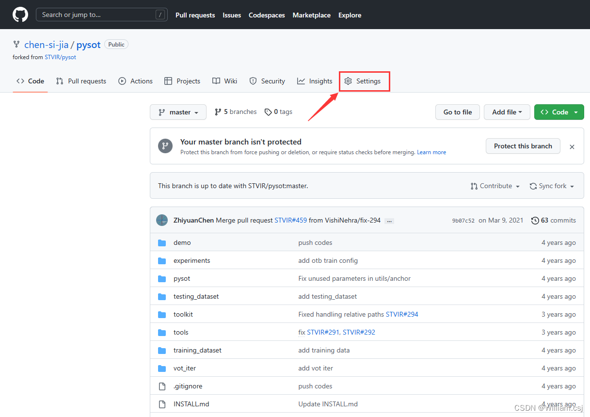590x417 pixels.
Task: Open the Pull requests repository tab
Action: point(81,81)
